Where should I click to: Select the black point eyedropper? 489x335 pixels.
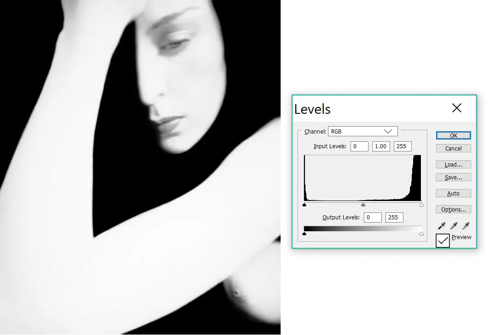[442, 225]
